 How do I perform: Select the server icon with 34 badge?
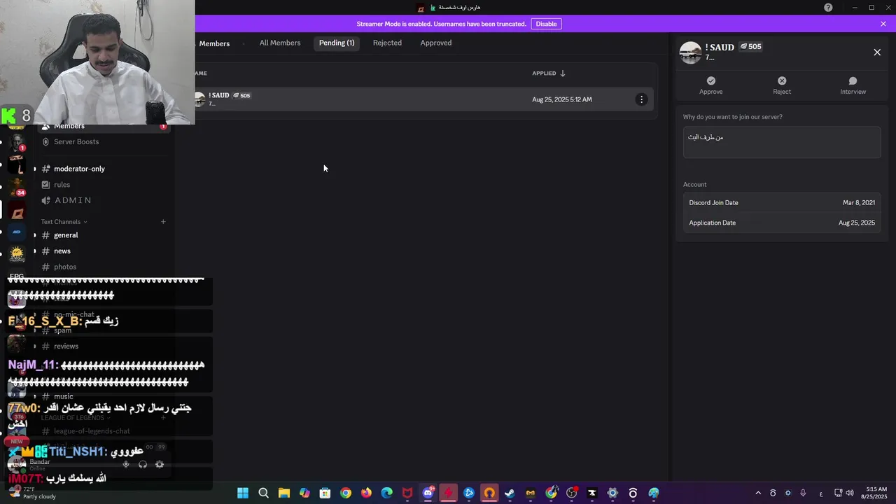pos(17,186)
